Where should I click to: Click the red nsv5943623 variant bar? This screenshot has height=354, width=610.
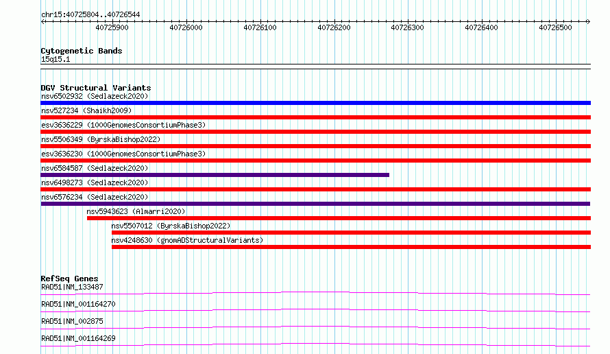point(339,218)
